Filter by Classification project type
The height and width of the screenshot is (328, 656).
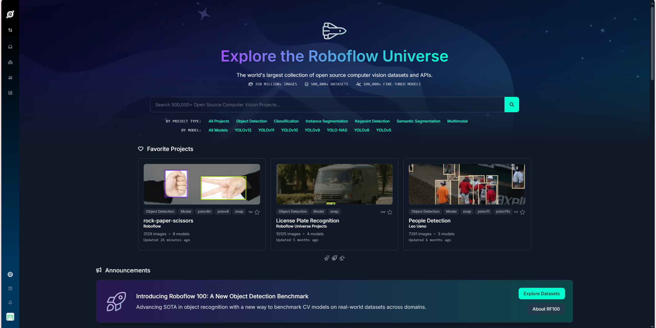(286, 121)
